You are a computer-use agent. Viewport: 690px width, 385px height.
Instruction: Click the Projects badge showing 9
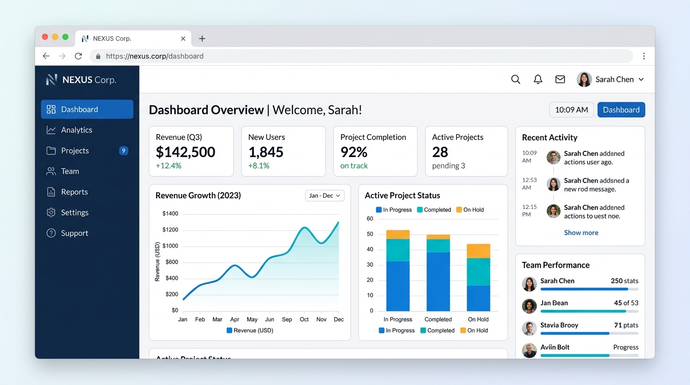click(124, 150)
